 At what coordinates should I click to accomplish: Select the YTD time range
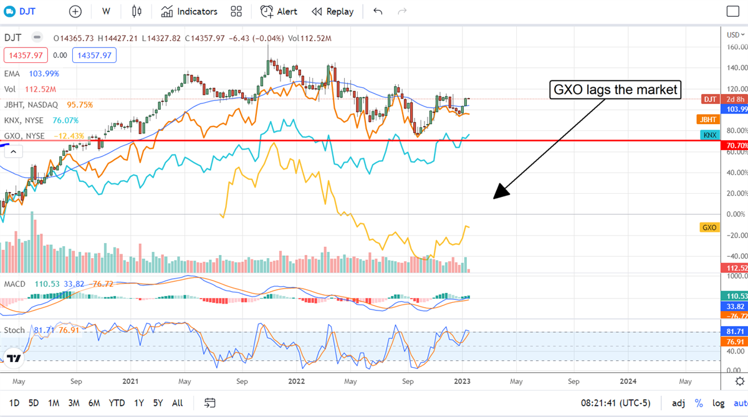point(117,403)
